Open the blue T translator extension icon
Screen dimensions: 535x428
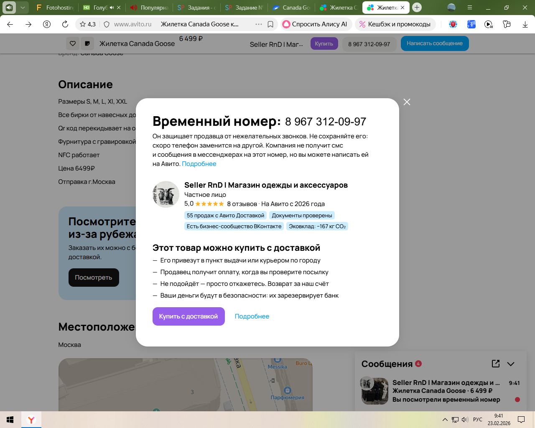pyautogui.click(x=471, y=24)
